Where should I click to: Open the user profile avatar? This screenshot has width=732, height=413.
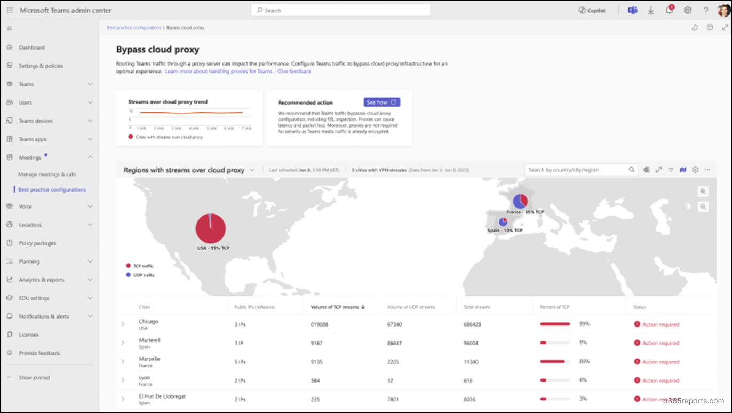tap(723, 10)
